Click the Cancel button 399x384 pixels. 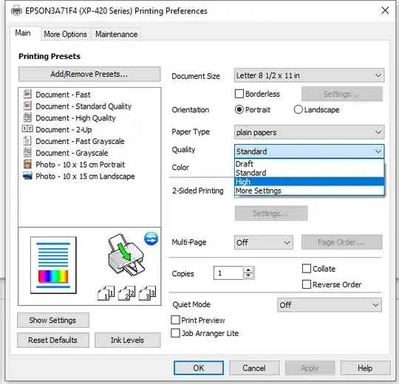tap(254, 368)
